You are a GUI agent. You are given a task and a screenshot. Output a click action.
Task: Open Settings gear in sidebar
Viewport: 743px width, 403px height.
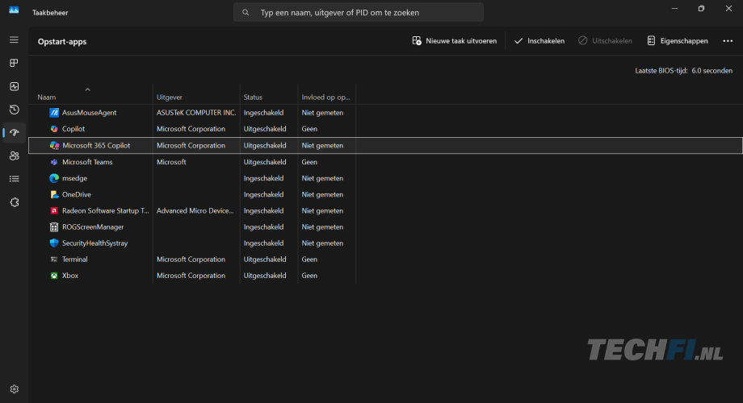[14, 388]
